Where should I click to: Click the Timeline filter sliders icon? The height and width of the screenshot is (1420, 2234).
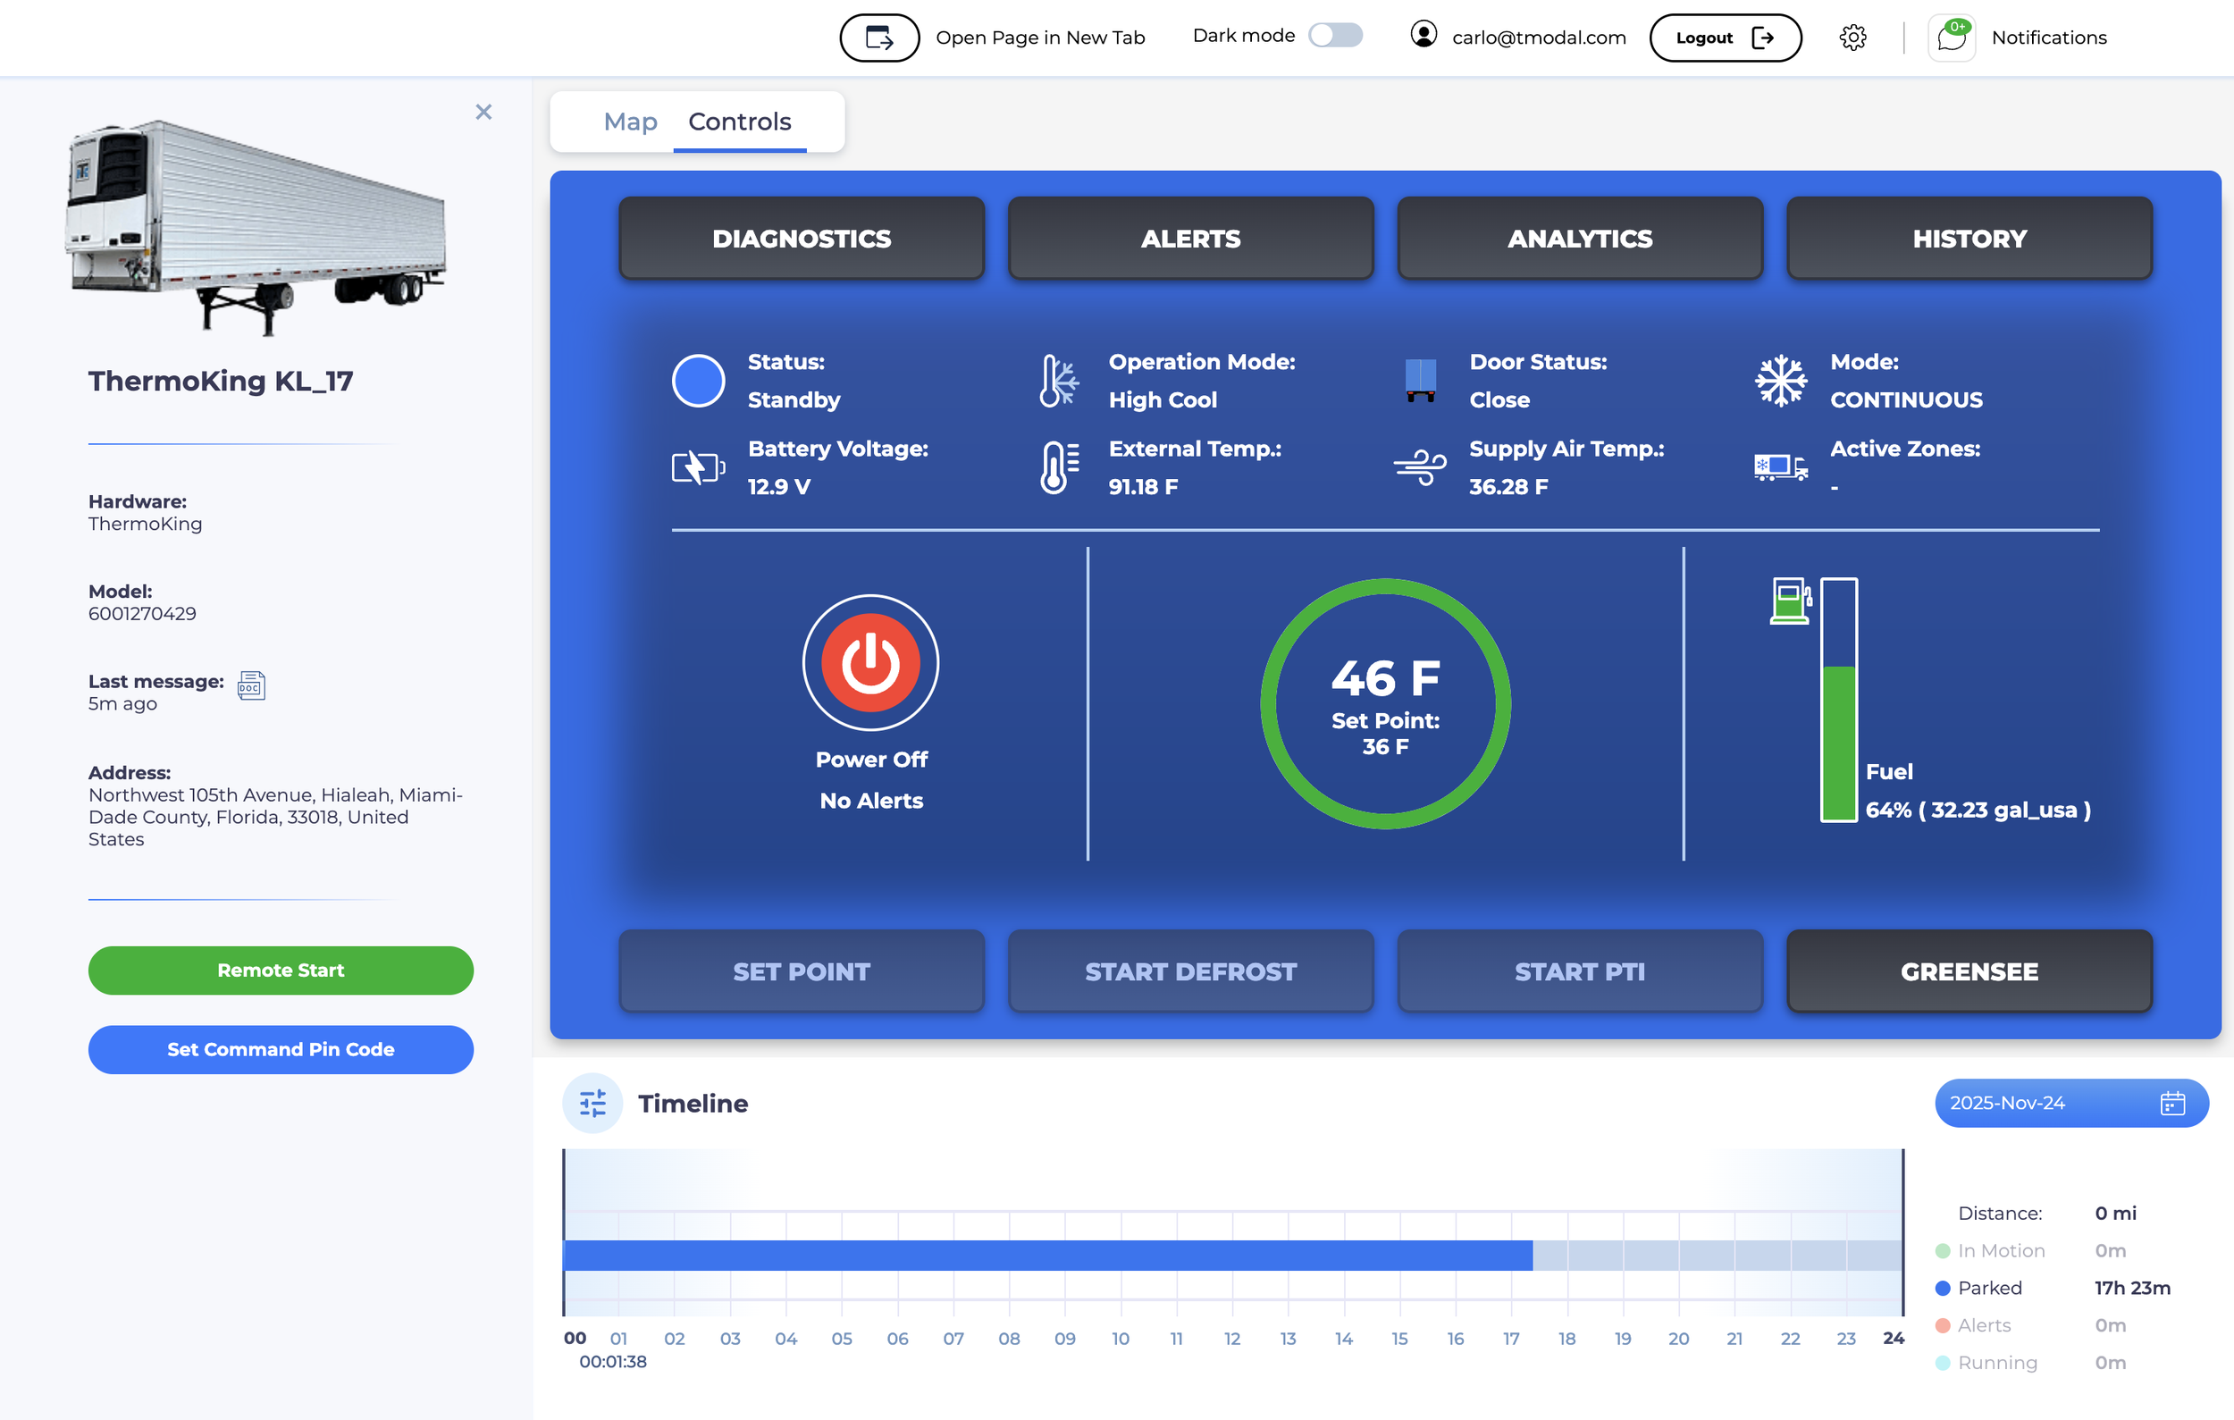[x=592, y=1103]
